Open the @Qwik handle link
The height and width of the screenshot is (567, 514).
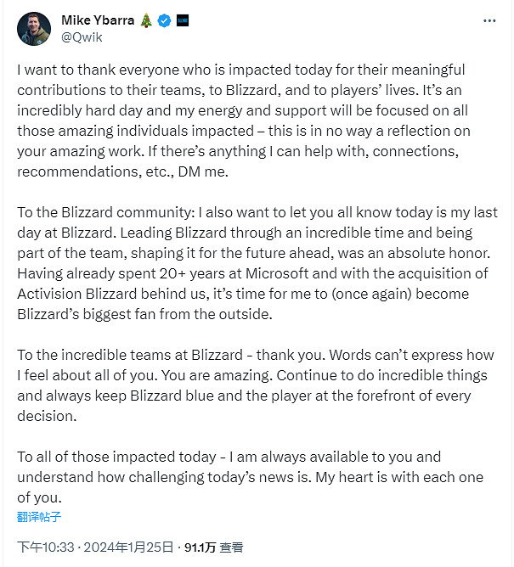(x=81, y=37)
